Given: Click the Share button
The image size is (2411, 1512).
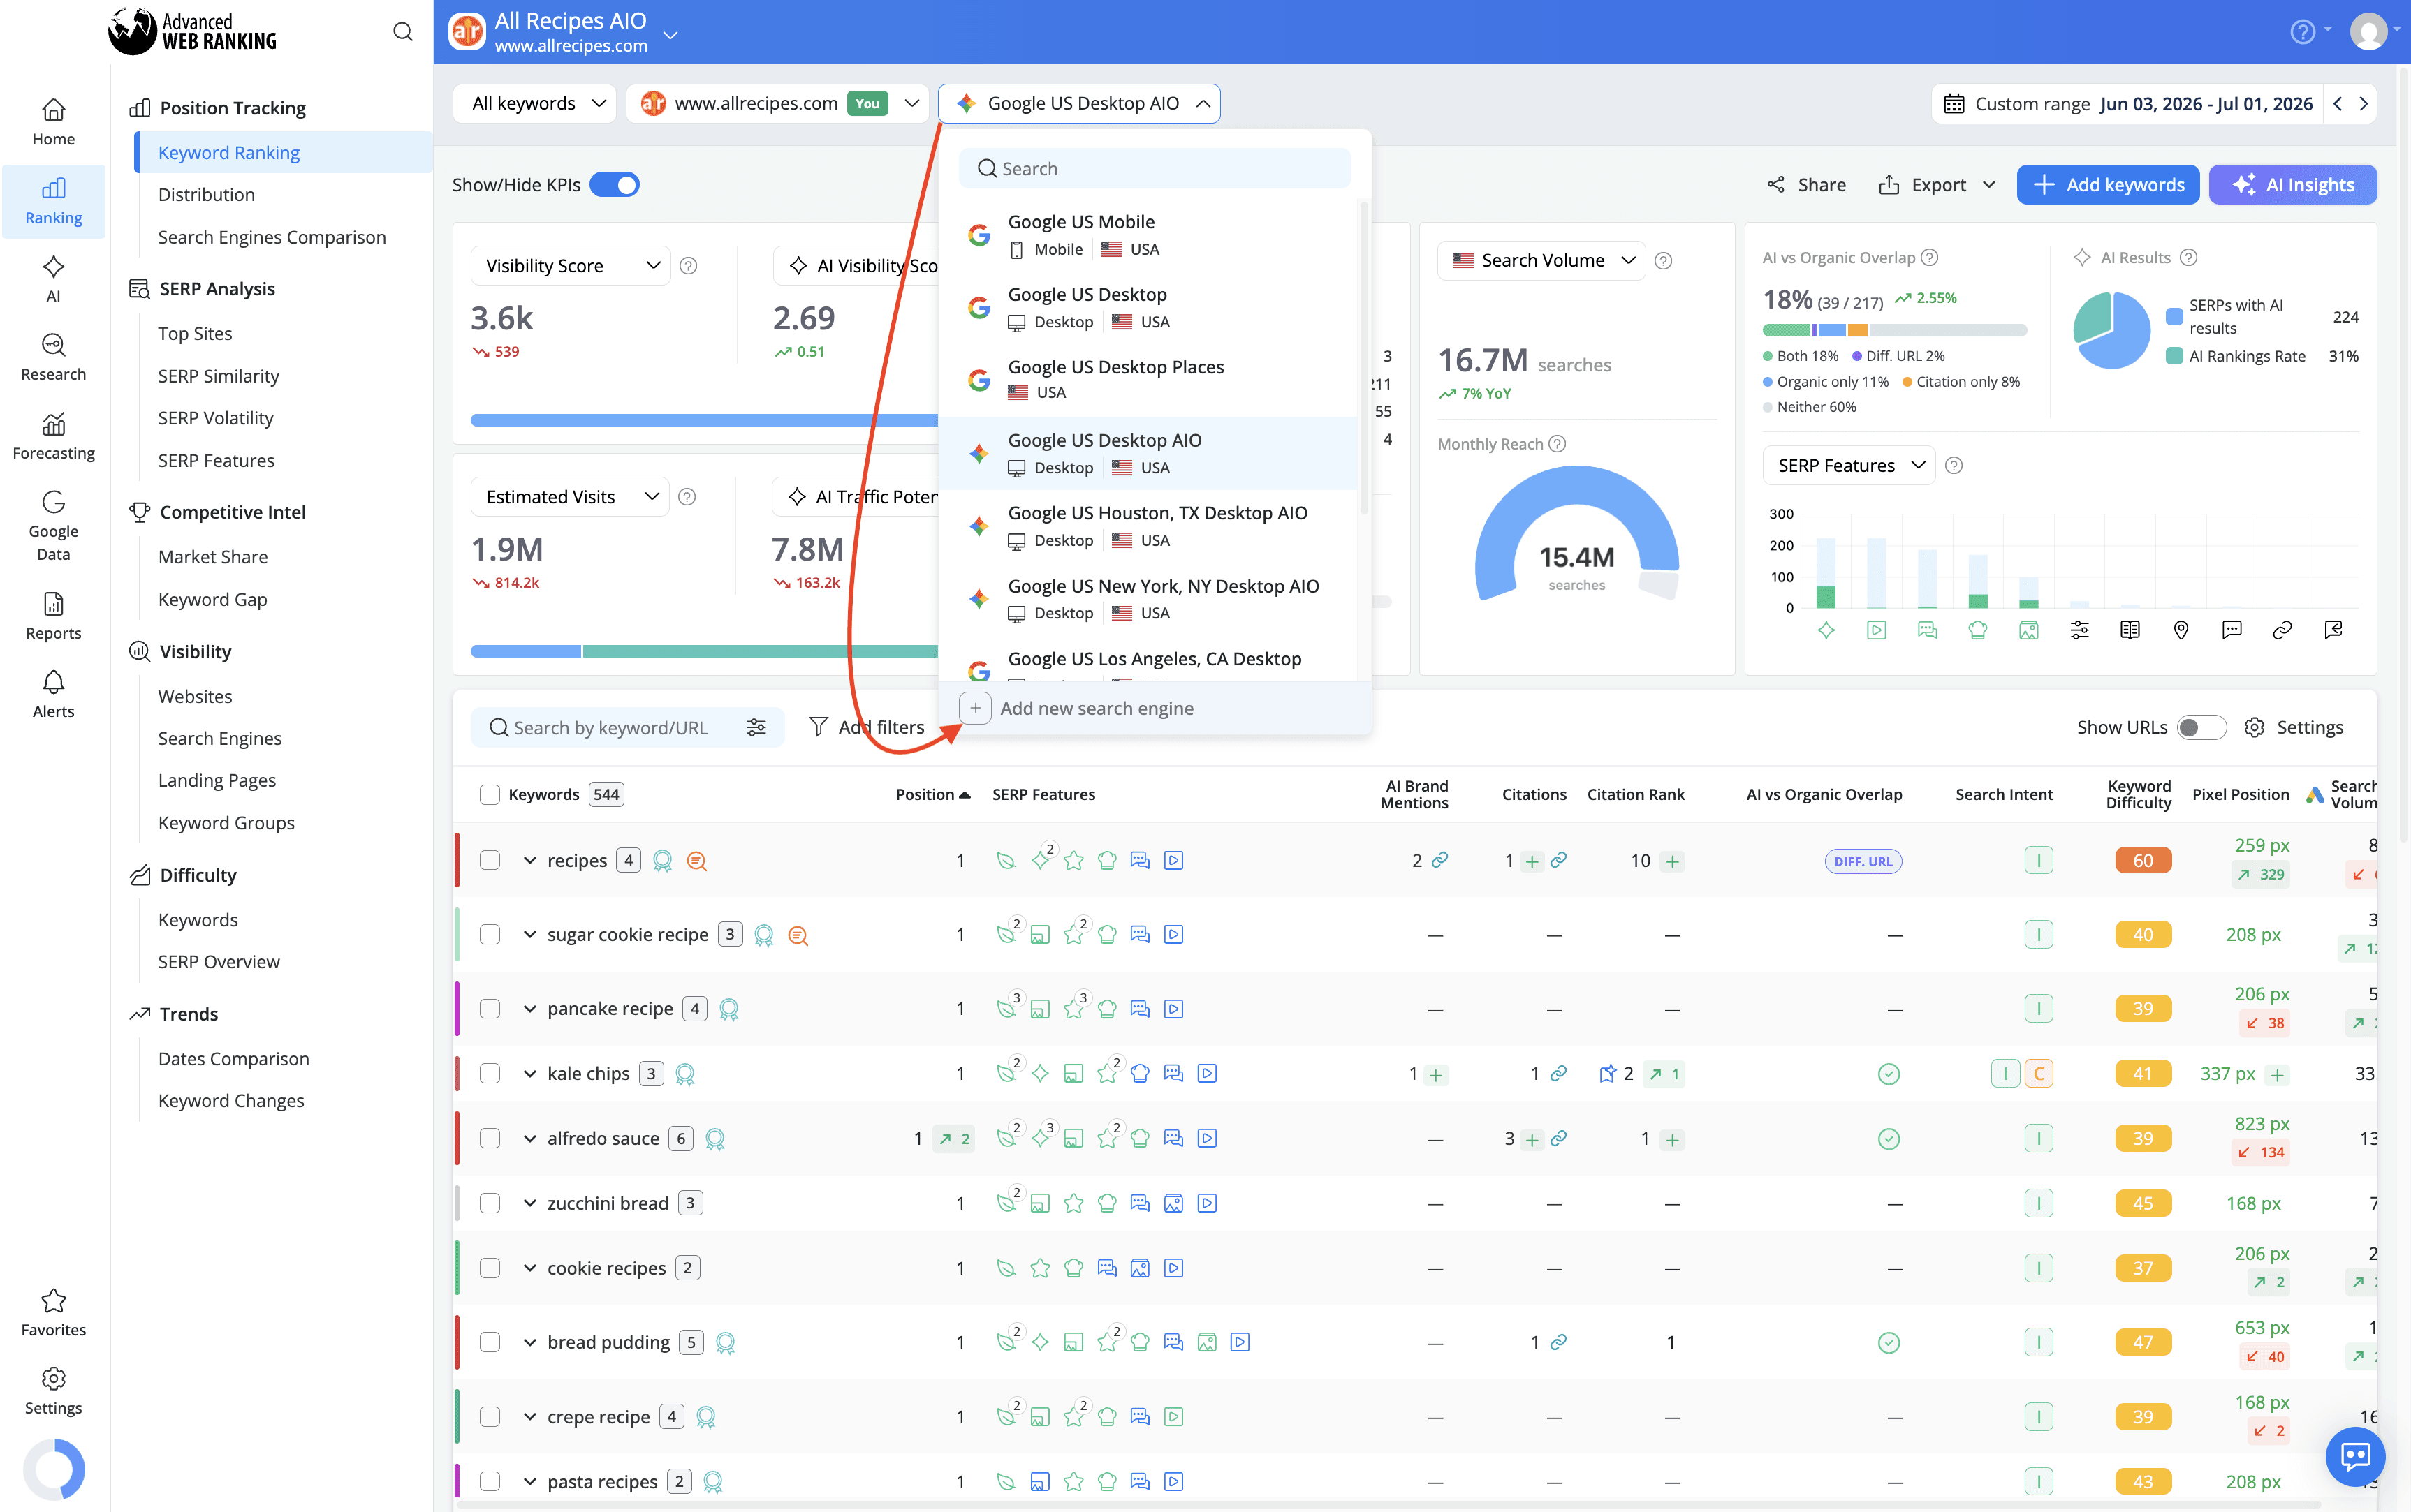Looking at the screenshot, I should (1807, 184).
